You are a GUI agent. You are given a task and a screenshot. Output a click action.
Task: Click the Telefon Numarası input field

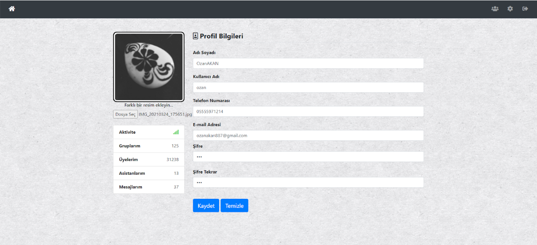point(308,111)
